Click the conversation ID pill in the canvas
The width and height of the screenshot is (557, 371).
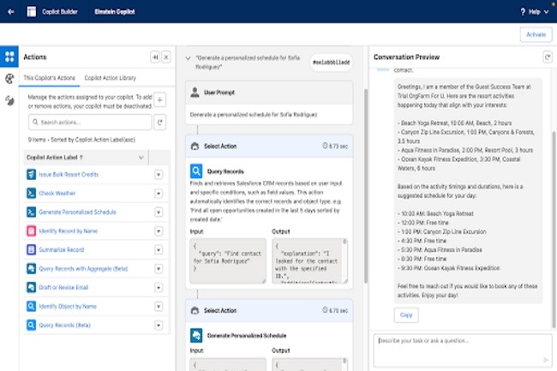(x=331, y=63)
